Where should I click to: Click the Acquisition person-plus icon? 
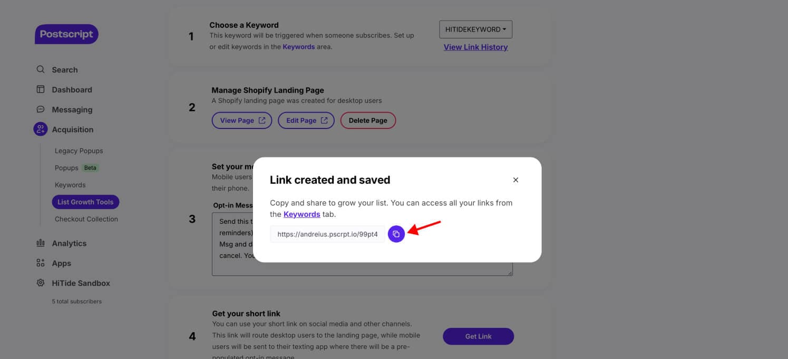[x=41, y=129]
